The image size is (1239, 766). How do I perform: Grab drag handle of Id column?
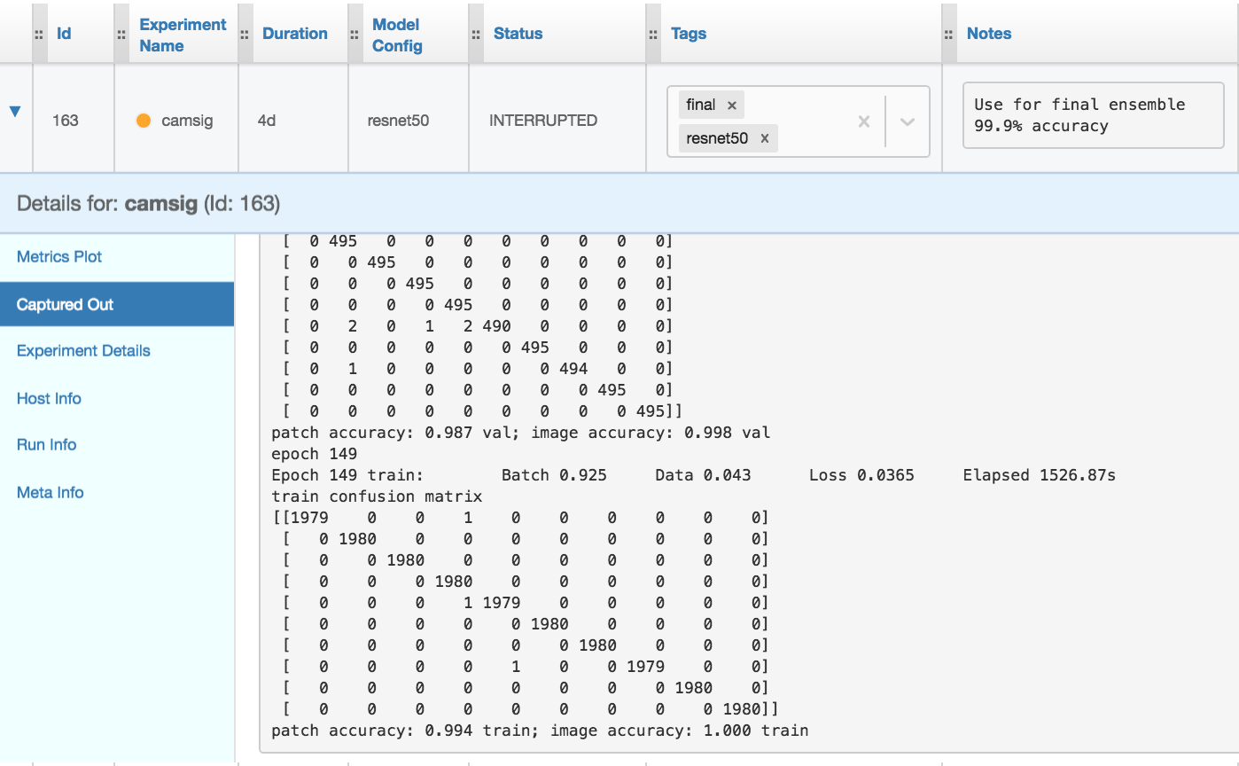(39, 35)
